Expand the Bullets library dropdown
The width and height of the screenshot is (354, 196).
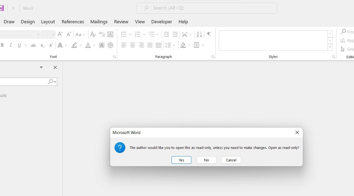pos(130,34)
